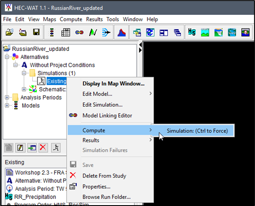Click the Analysis Period: TW line

click(41, 189)
